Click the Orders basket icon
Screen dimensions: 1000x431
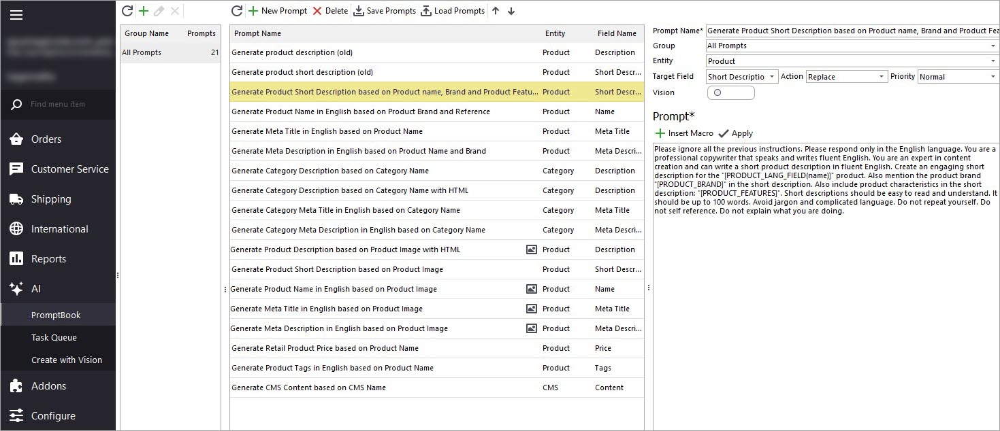pyautogui.click(x=16, y=139)
